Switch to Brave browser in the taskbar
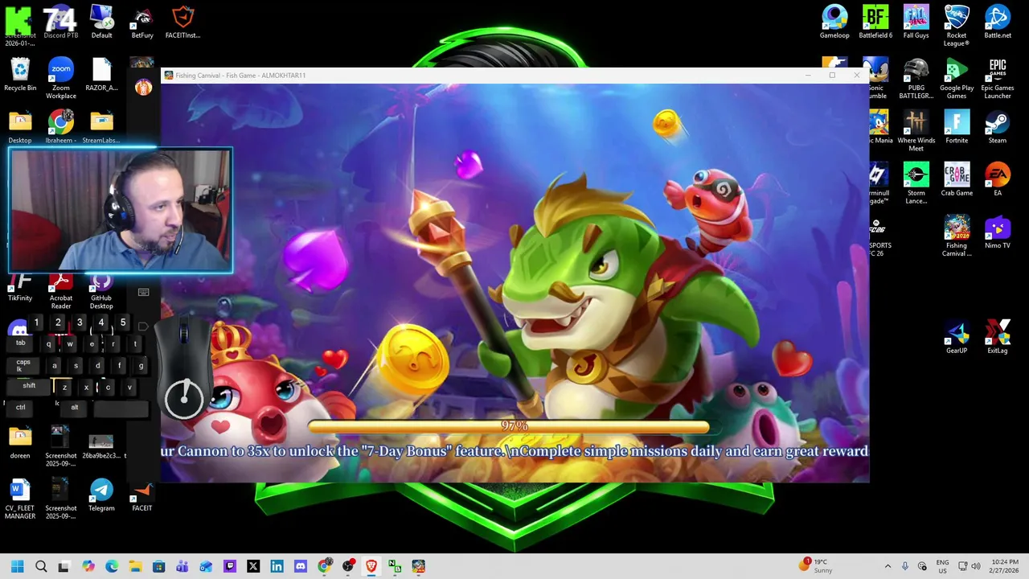1029x579 pixels. click(371, 566)
